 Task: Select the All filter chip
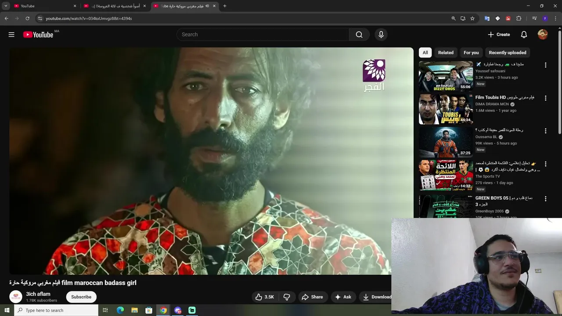tap(425, 53)
